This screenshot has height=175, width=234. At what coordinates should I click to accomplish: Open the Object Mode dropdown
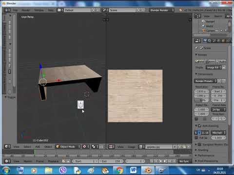pyautogui.click(x=68, y=146)
